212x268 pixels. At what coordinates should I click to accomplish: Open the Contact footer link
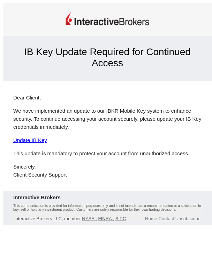[x=166, y=218]
